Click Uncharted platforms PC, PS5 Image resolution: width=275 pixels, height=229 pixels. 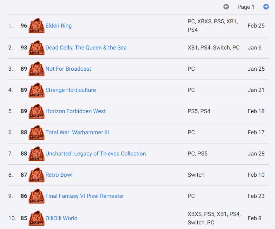(197, 154)
